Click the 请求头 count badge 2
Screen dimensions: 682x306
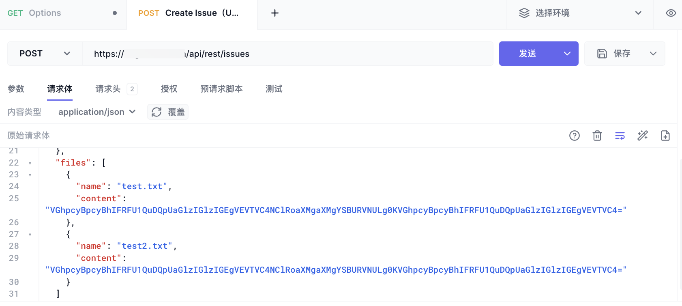132,89
